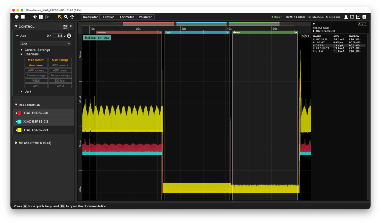Image resolution: width=381 pixels, height=223 pixels.
Task: Collapse the left sidebar with double chevron
Action: pos(71,26)
